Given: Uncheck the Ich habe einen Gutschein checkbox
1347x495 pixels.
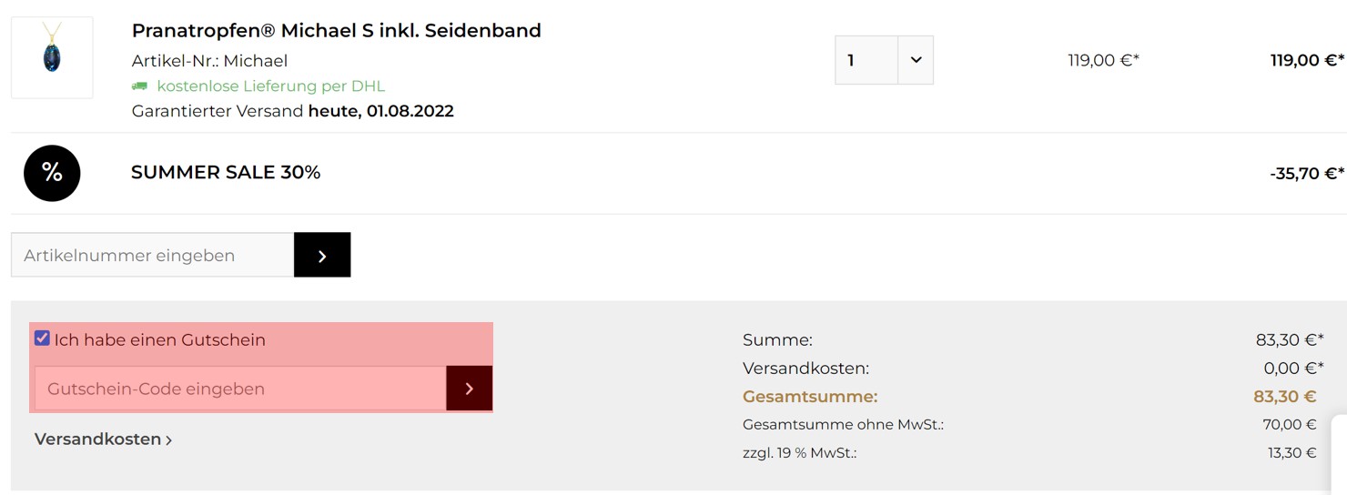Looking at the screenshot, I should click(42, 338).
